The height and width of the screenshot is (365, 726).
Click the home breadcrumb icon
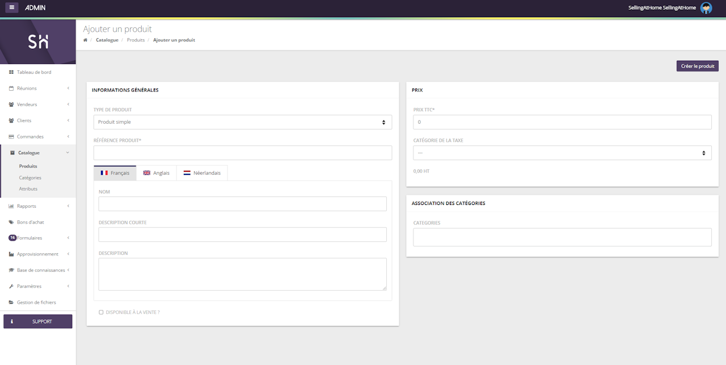click(86, 40)
